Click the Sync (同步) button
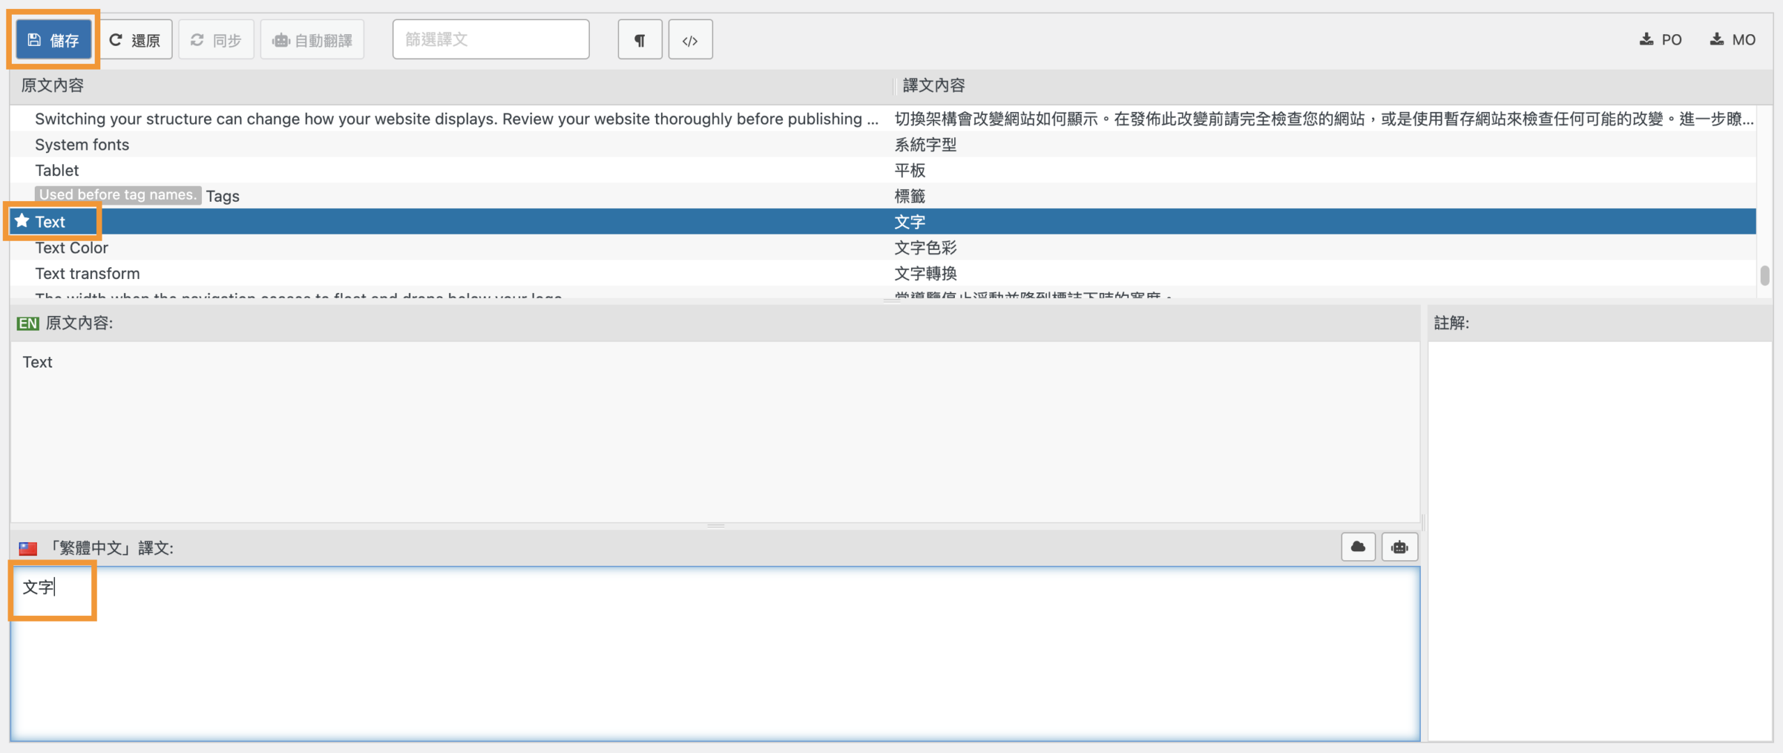 click(x=216, y=40)
